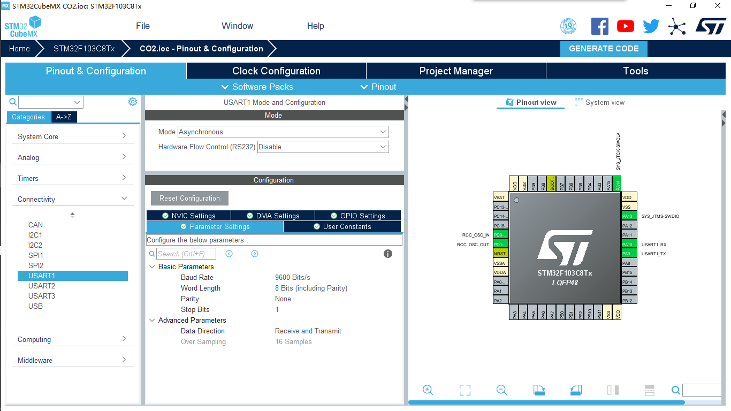Go to next parameter search result

pyautogui.click(x=255, y=254)
